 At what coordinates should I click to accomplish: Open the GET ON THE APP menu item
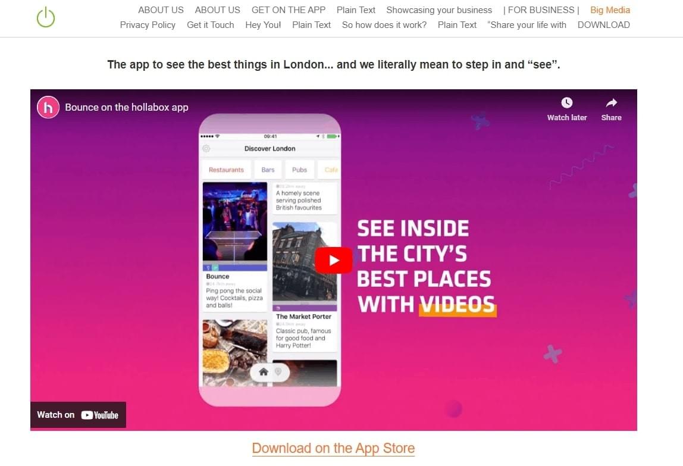coord(289,10)
